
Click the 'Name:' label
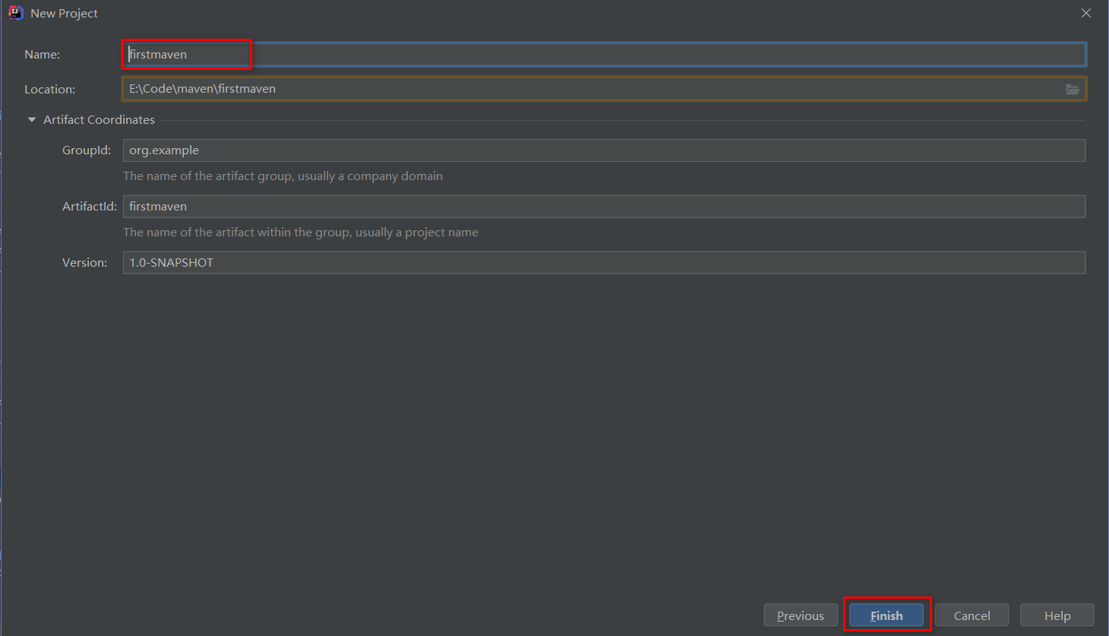pyautogui.click(x=42, y=55)
